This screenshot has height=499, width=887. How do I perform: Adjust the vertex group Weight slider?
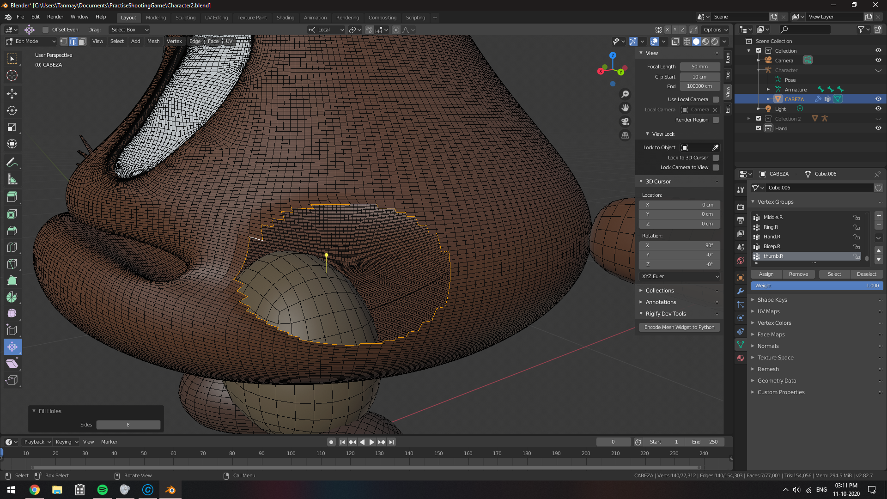tap(817, 286)
